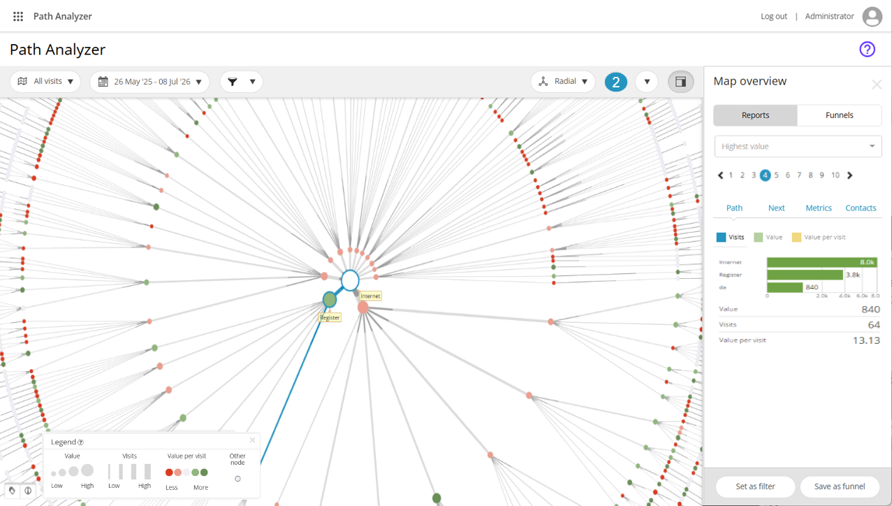Go to report page 9
The width and height of the screenshot is (892, 506).
(821, 175)
